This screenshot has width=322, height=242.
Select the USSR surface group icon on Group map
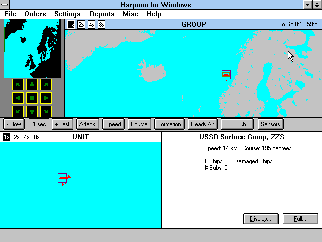[x=226, y=75]
